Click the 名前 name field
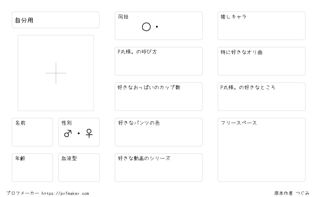Viewport: 316px width, 197px height. coord(32,132)
